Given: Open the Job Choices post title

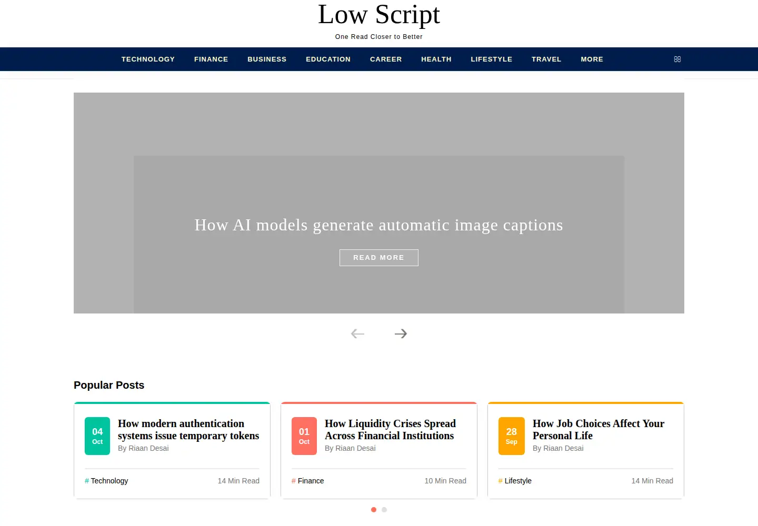Looking at the screenshot, I should [599, 430].
